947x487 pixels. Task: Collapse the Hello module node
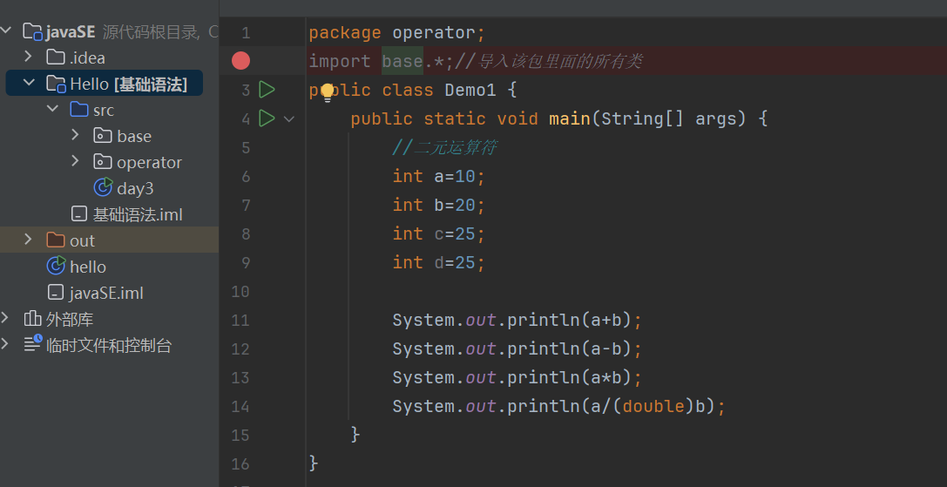pos(29,83)
